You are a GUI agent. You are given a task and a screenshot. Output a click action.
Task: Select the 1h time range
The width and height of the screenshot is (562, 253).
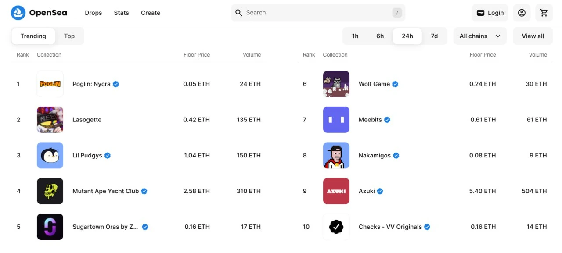355,36
